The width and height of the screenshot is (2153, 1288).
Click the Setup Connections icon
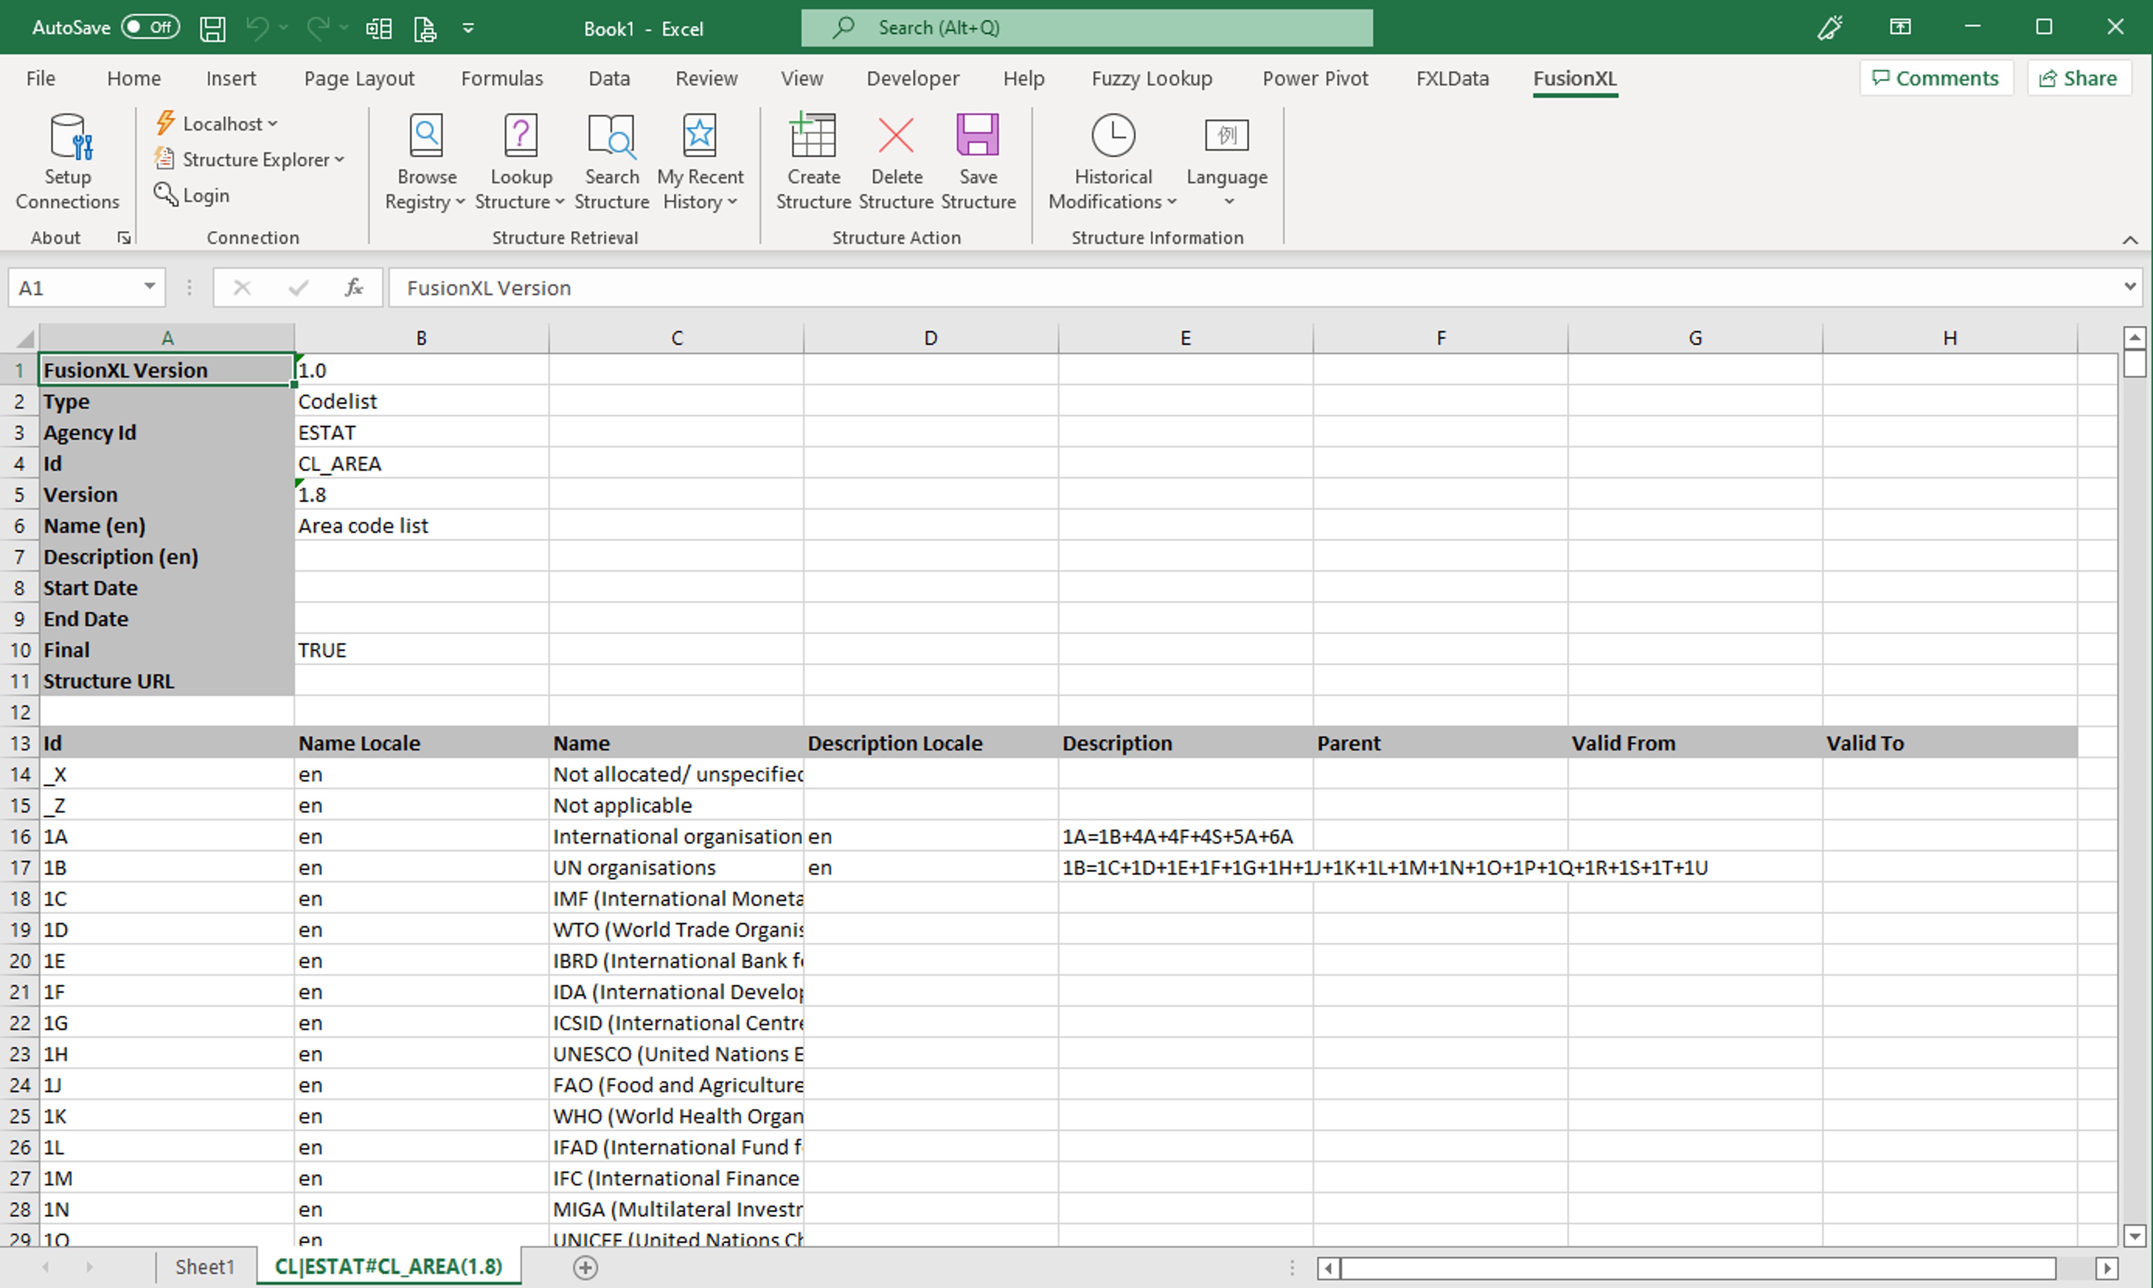(68, 137)
